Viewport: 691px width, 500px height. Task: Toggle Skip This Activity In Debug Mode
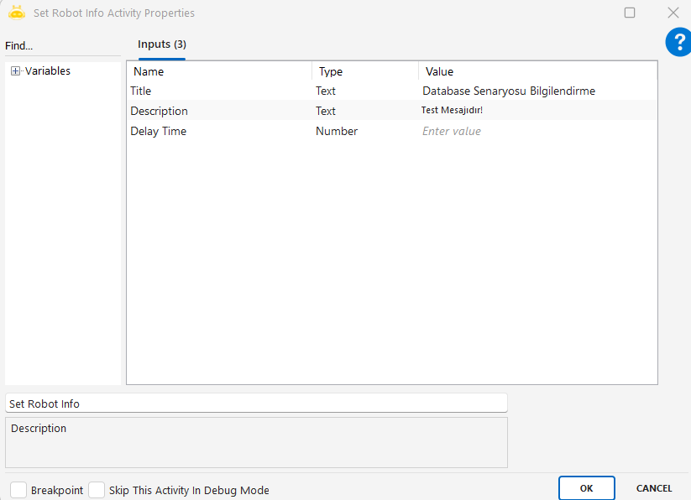97,490
